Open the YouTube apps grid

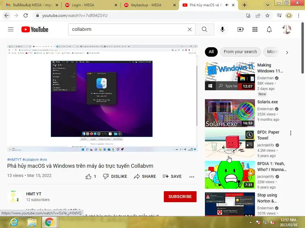[255, 29]
